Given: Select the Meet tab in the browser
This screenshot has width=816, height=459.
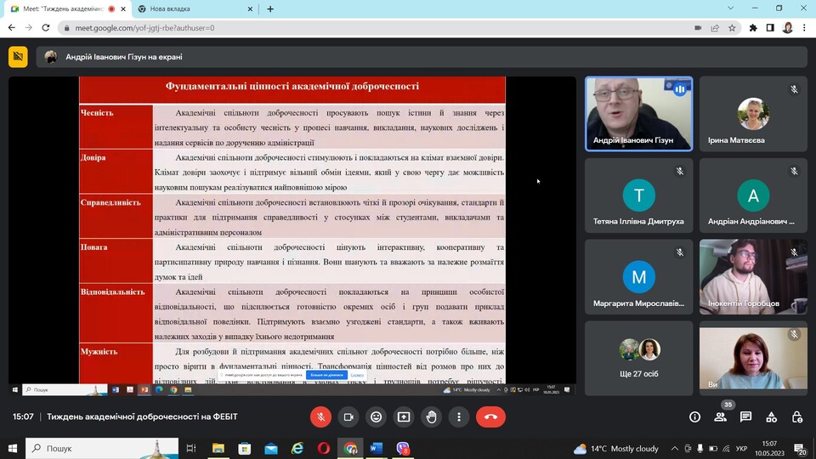Looking at the screenshot, I should tap(59, 8).
